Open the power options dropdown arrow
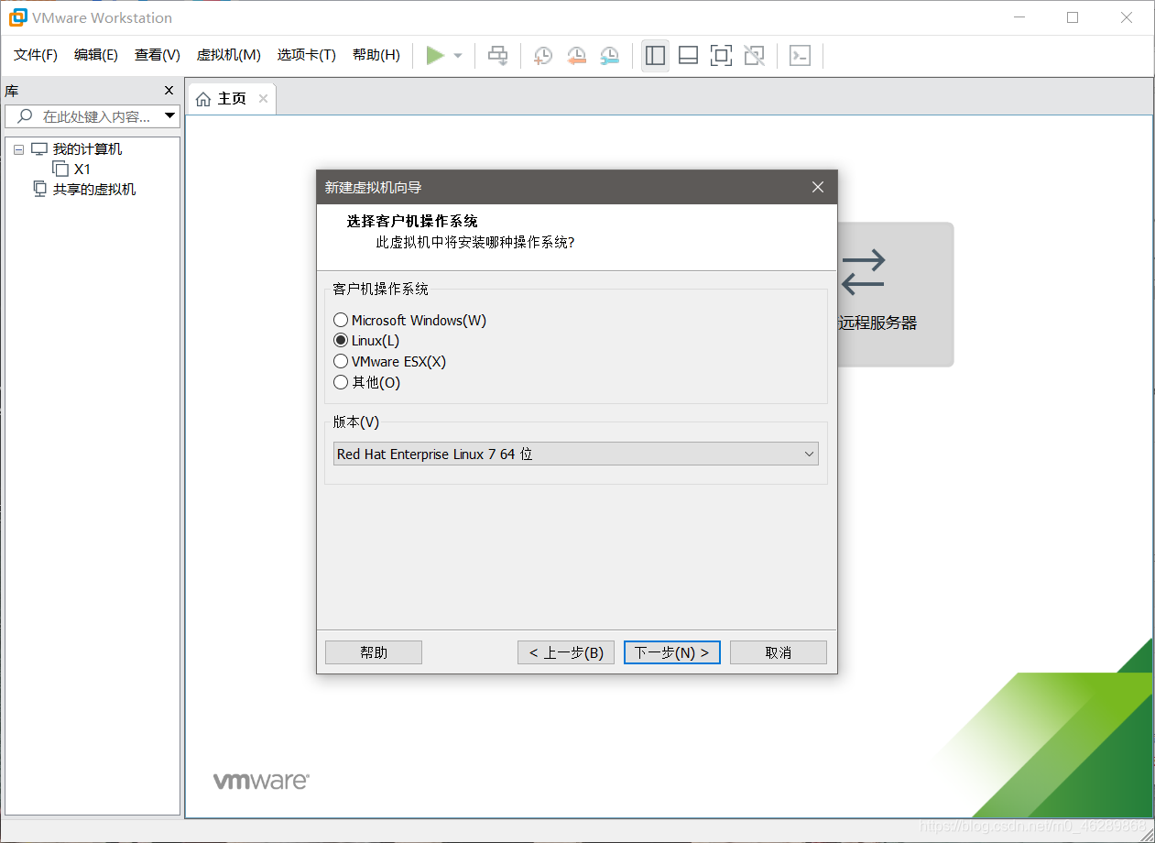Image resolution: width=1155 pixels, height=843 pixels. tap(458, 56)
